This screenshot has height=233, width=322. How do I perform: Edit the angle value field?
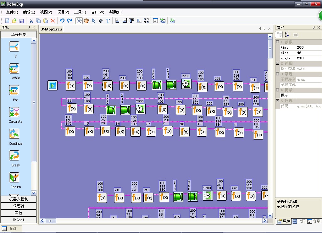pos(308,58)
